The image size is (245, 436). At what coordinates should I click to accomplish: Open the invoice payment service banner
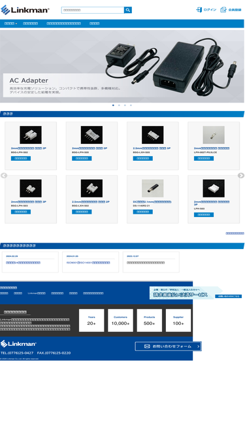pos(186,293)
